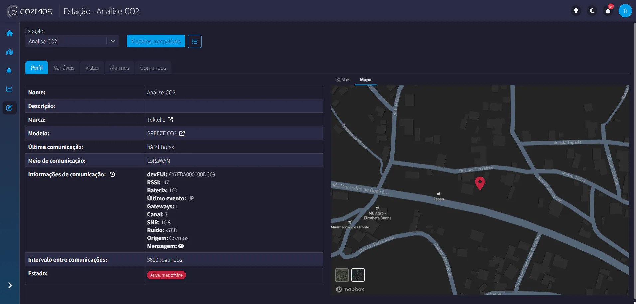
Task: Open the Alarmes tab
Action: point(119,68)
